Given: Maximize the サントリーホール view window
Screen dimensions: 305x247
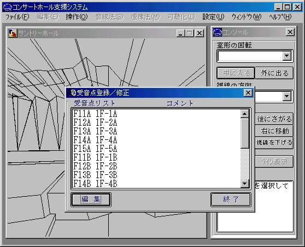Looking at the screenshot, I should pyautogui.click(x=190, y=33).
